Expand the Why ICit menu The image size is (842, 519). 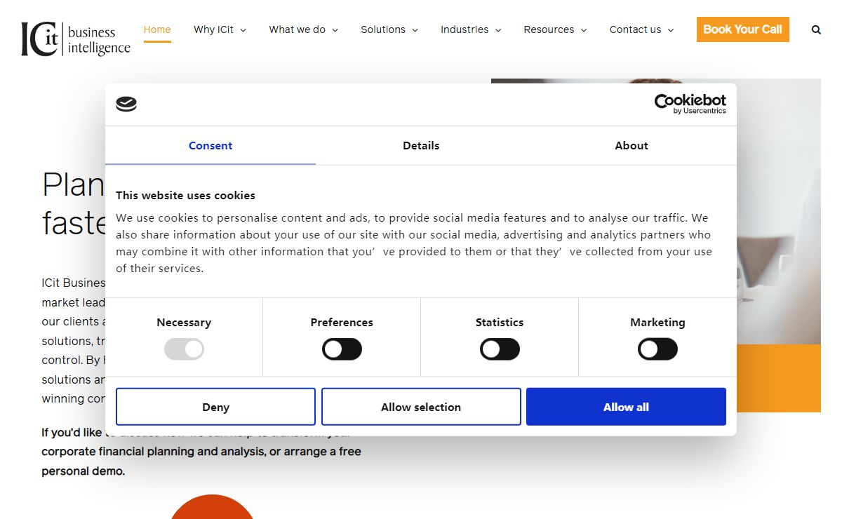coord(220,29)
